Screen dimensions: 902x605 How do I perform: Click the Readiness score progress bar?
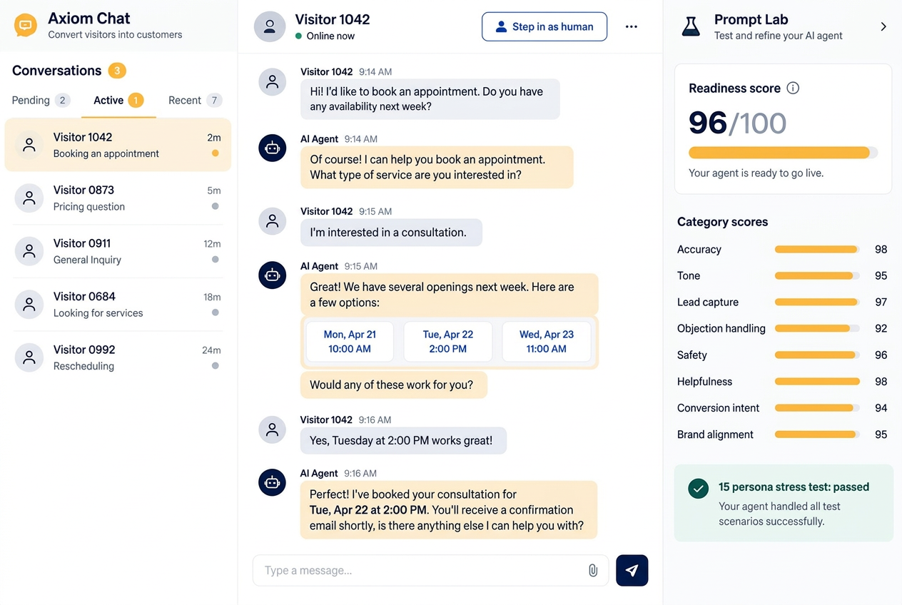coord(783,153)
